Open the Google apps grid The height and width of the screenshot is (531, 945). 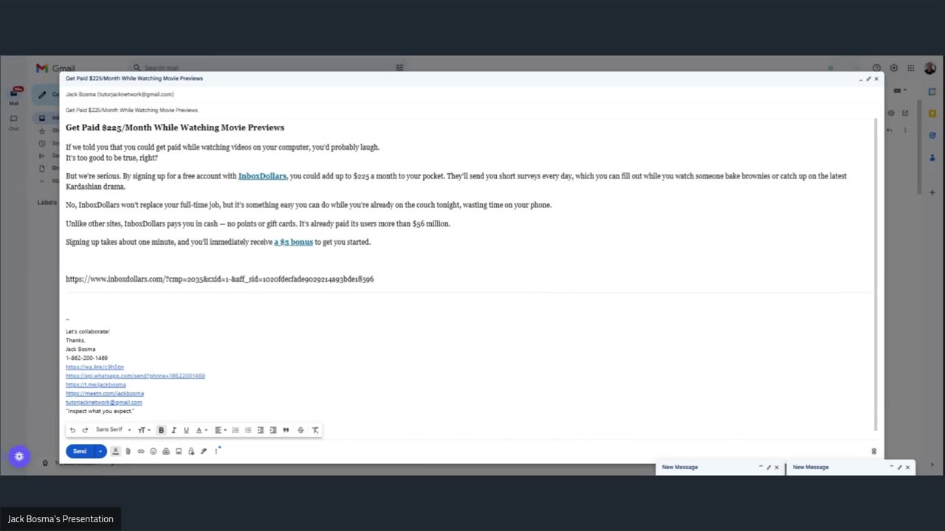click(x=911, y=68)
